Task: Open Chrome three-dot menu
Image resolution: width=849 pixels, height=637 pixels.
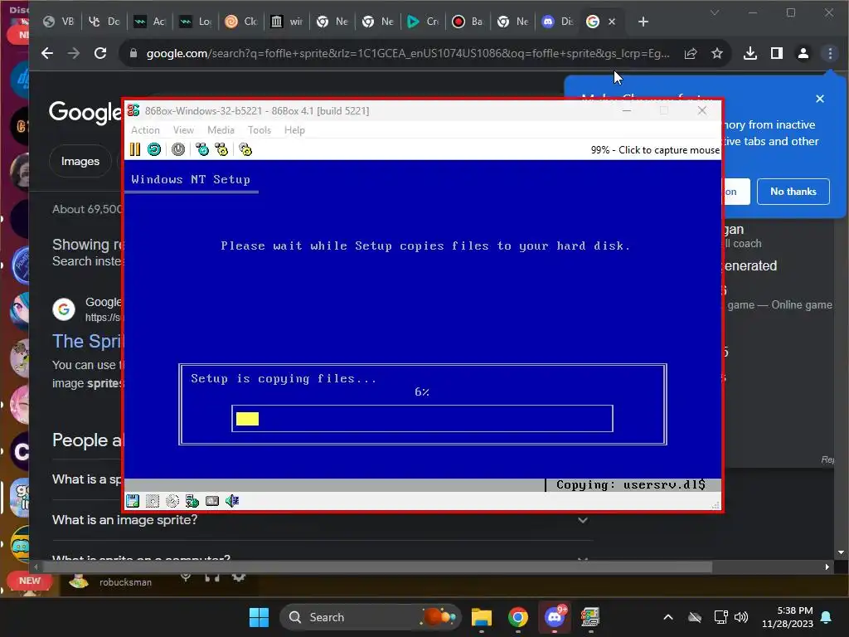Action: (x=829, y=53)
